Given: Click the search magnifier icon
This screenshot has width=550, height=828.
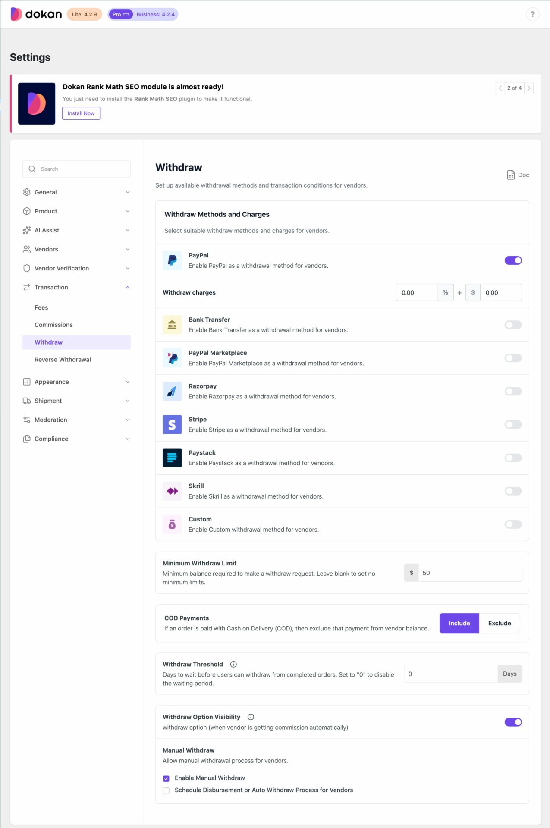Looking at the screenshot, I should [32, 169].
